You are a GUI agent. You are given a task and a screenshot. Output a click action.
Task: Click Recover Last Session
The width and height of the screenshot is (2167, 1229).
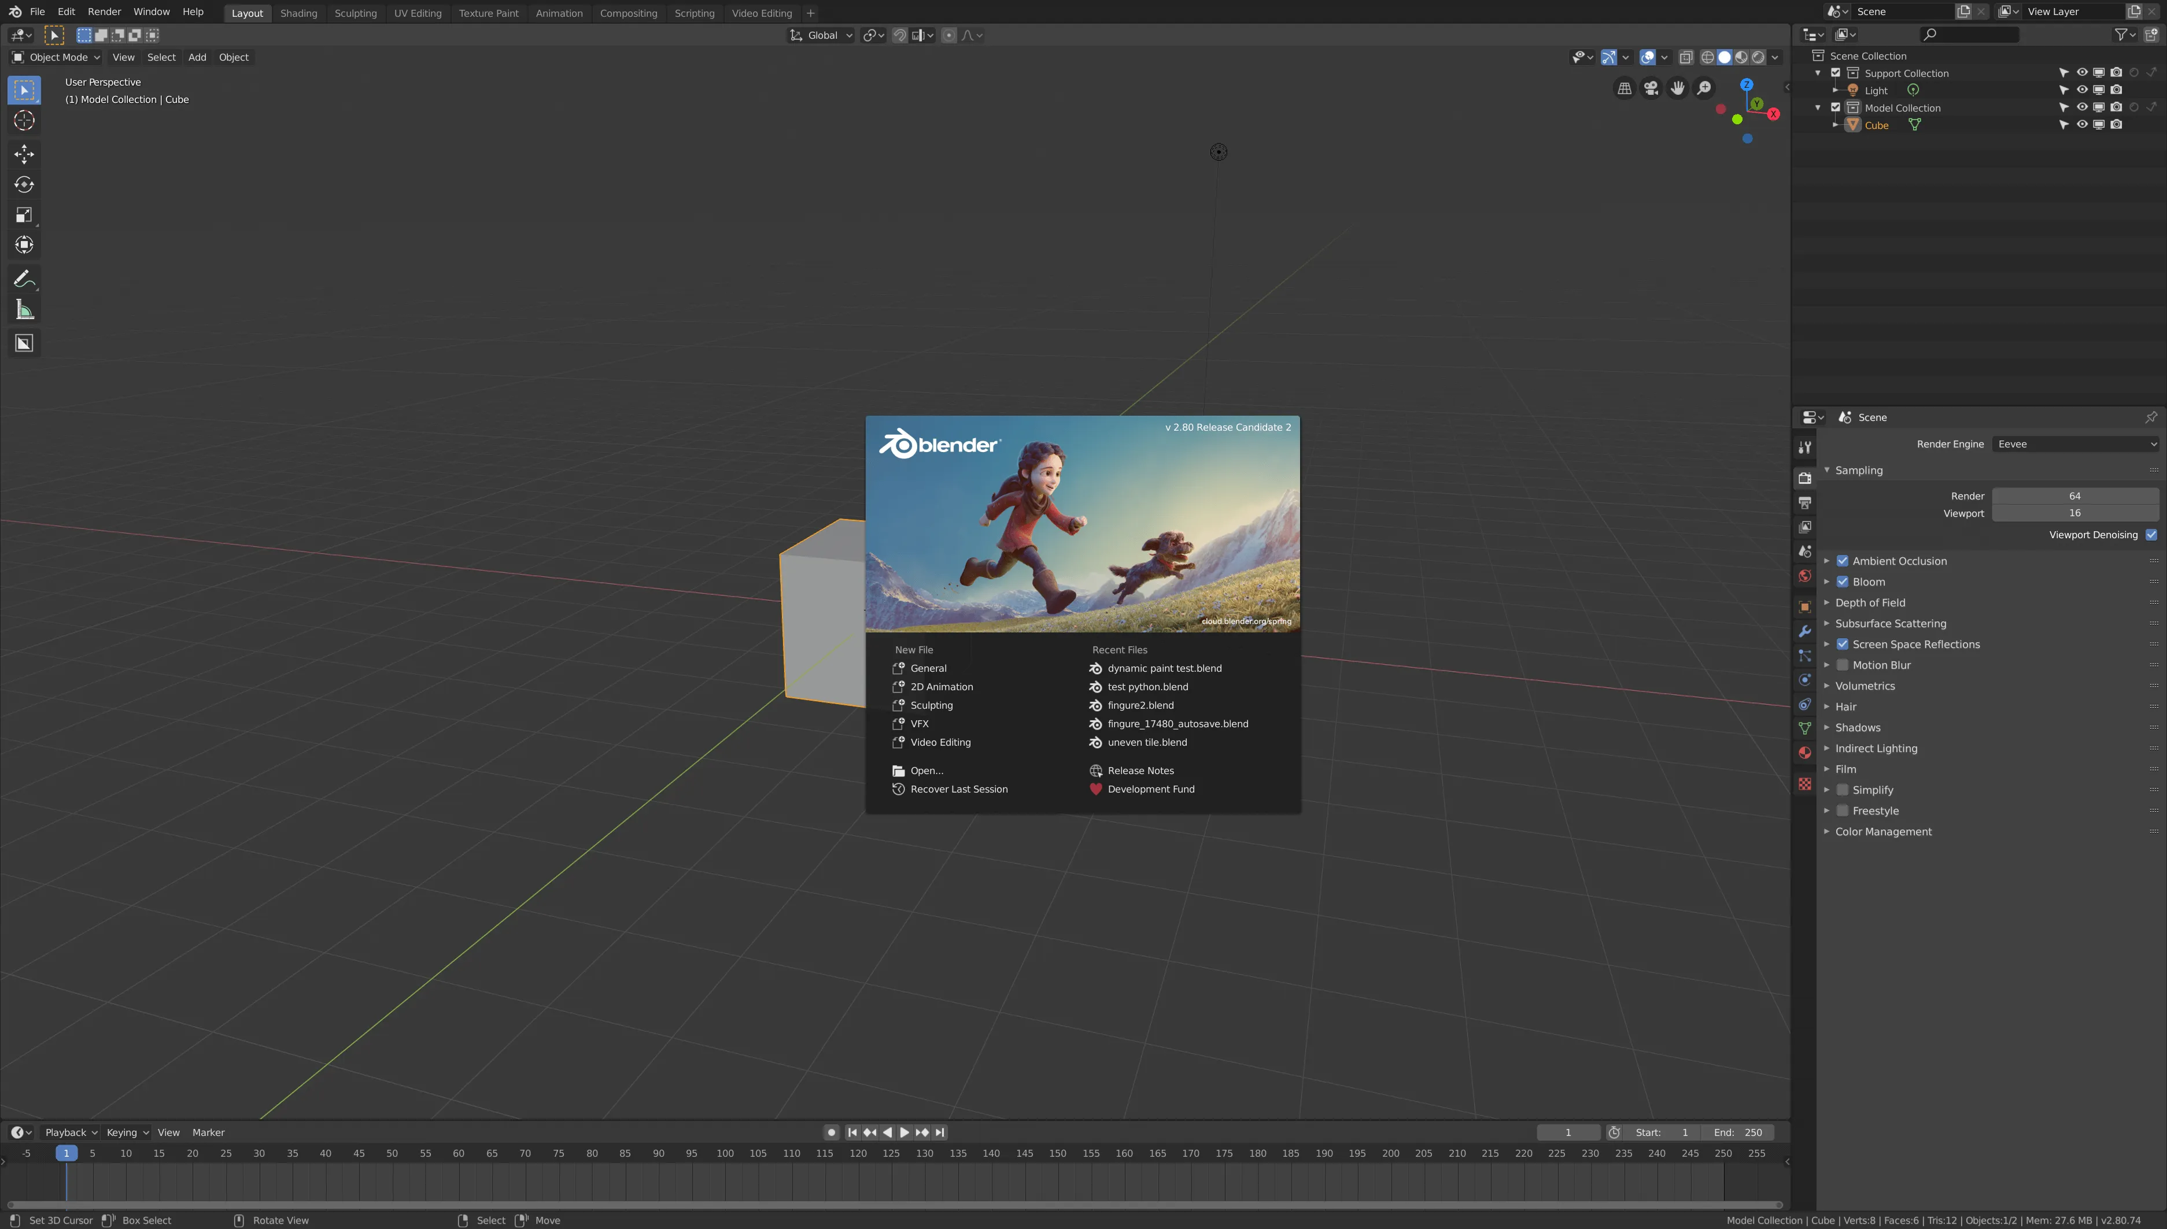958,789
